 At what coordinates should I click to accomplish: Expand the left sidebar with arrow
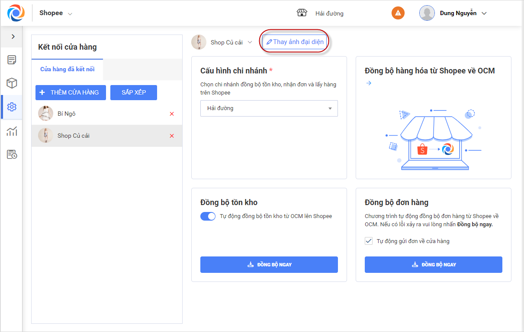pyautogui.click(x=13, y=37)
